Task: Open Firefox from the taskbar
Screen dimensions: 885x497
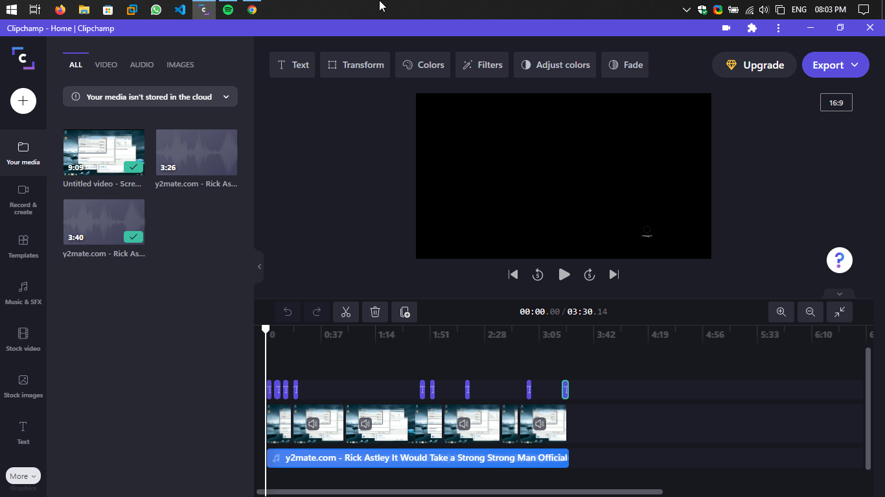Action: 60,10
